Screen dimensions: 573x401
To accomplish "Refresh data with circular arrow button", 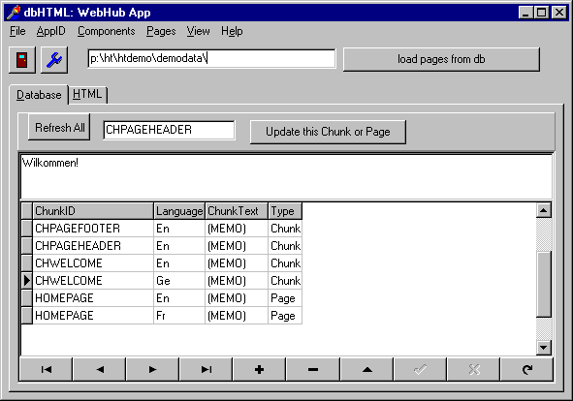I will click(527, 370).
